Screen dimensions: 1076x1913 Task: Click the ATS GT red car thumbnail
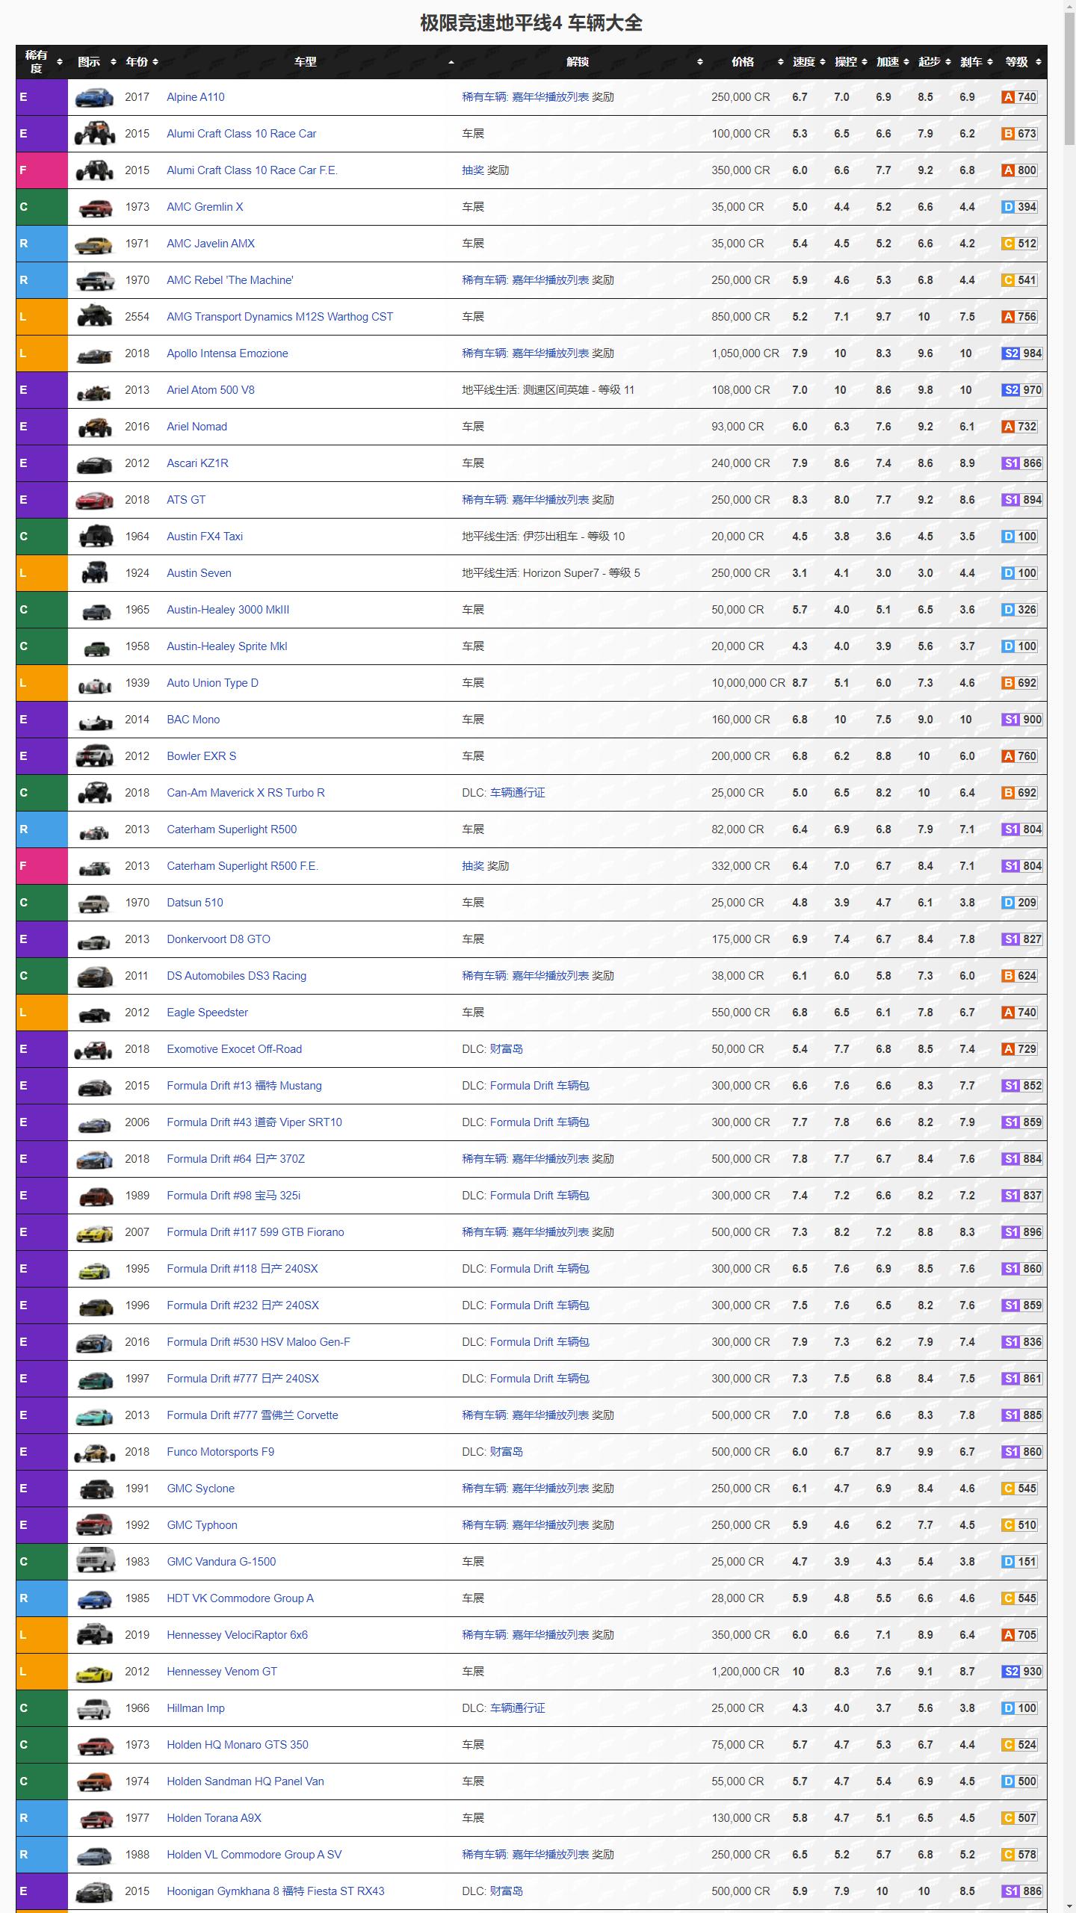(x=95, y=500)
